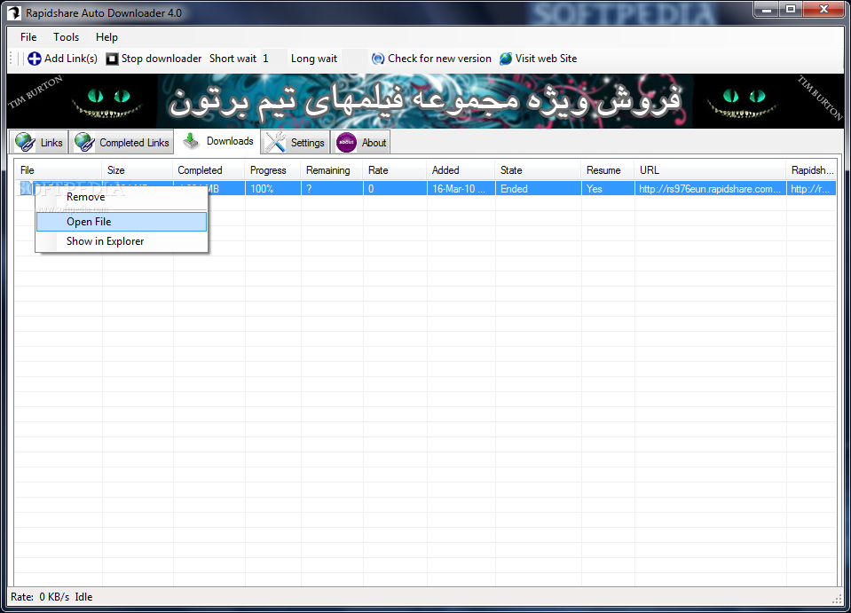Viewport: 851px width, 613px height.
Task: Click the Stop downloader square icon
Action: (x=112, y=59)
